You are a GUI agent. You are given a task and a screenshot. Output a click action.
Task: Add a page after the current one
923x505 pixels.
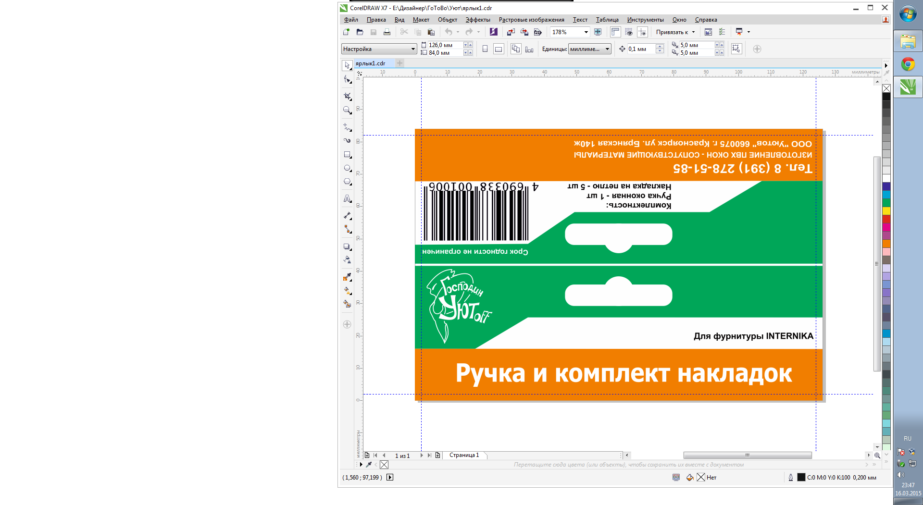(438, 455)
